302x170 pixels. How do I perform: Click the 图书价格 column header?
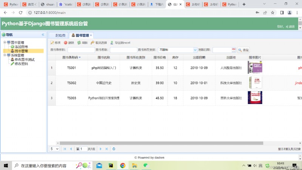tap(160, 57)
